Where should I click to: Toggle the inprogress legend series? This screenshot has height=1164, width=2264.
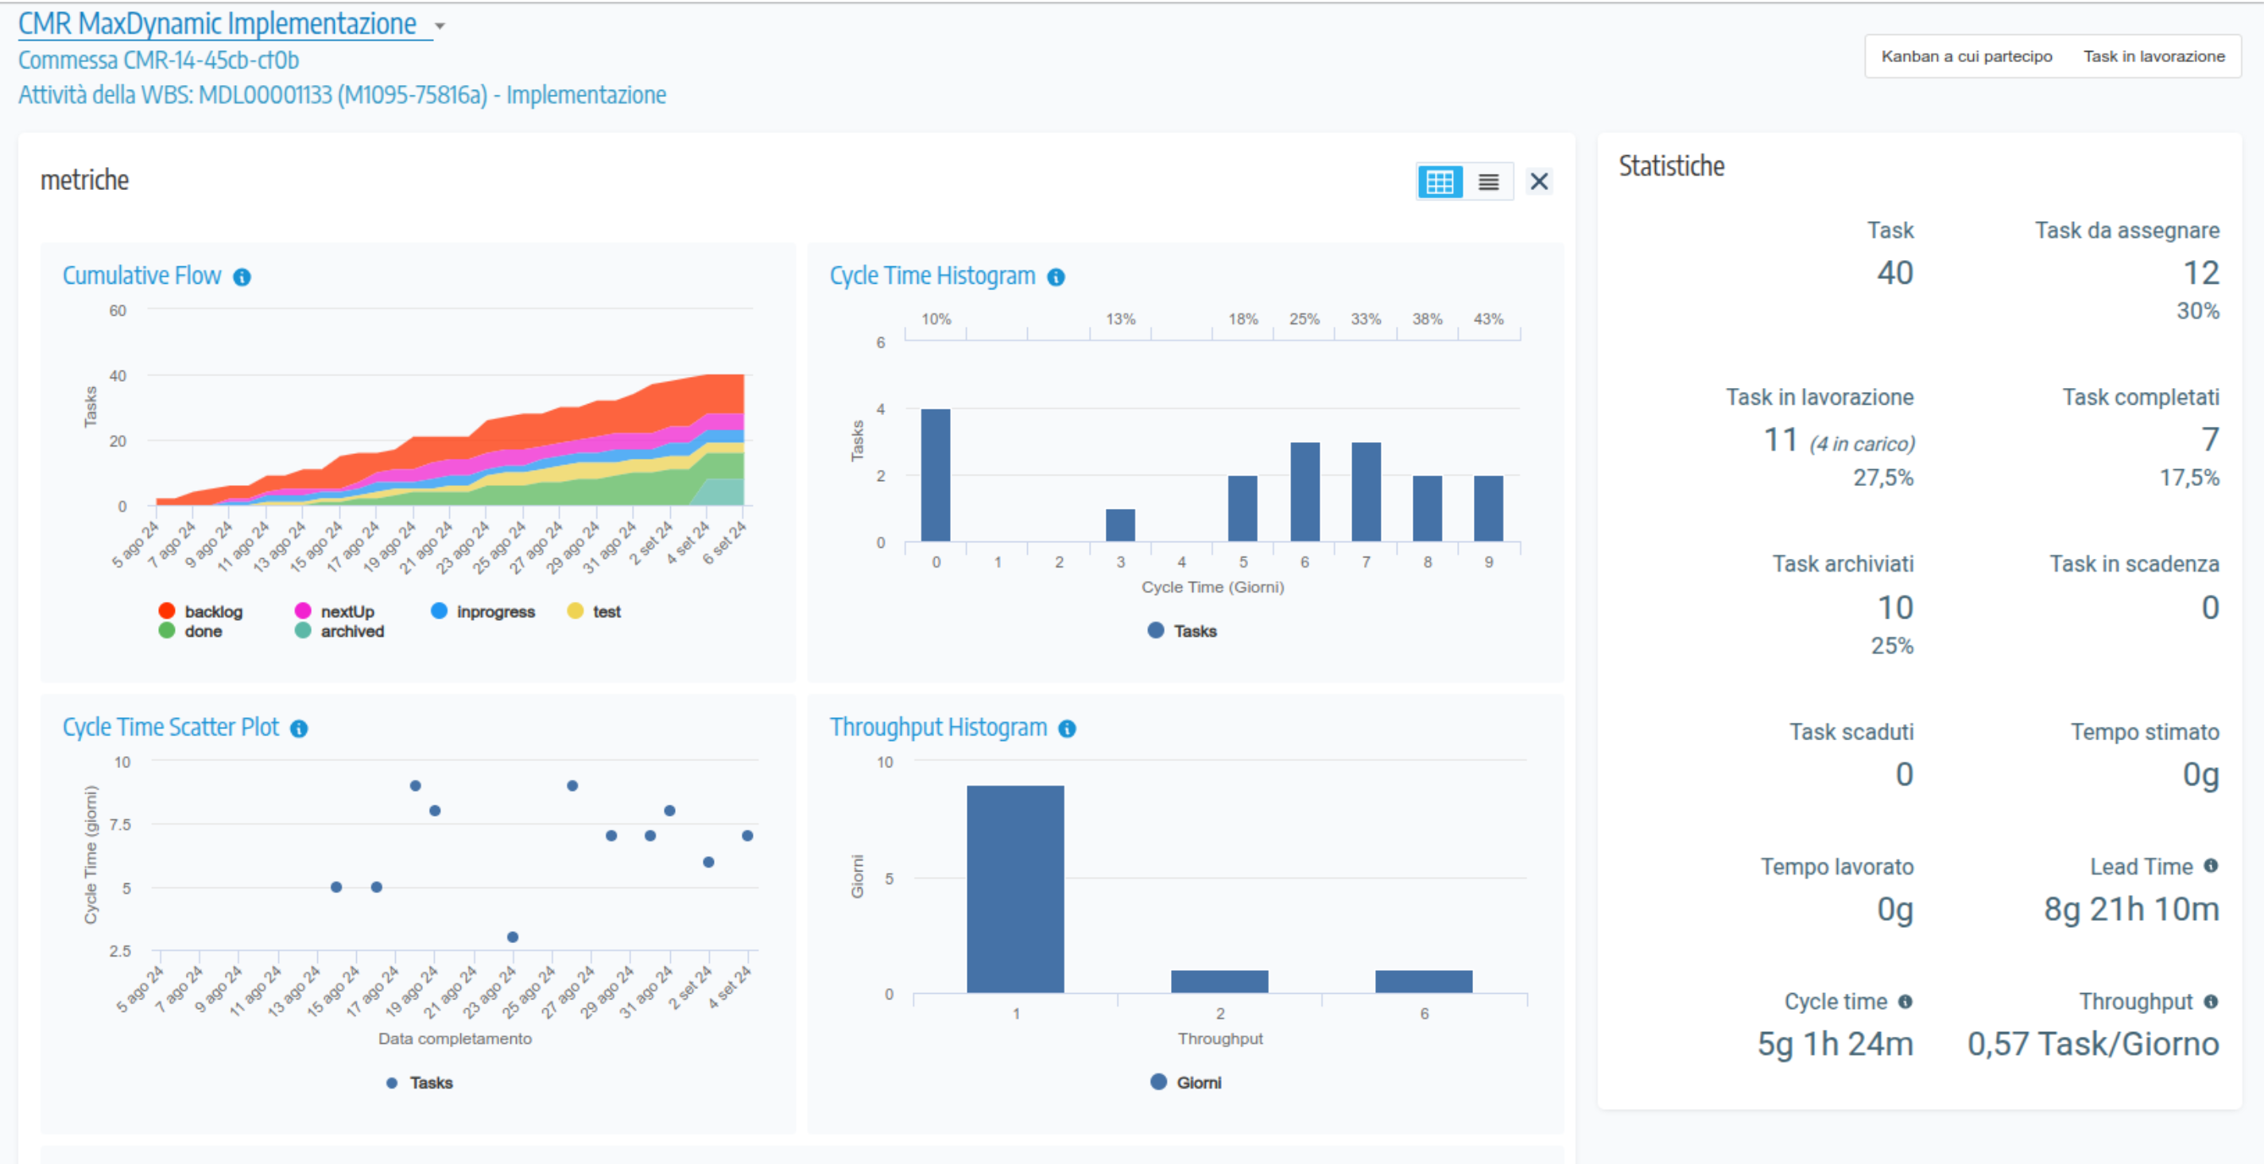tap(483, 611)
